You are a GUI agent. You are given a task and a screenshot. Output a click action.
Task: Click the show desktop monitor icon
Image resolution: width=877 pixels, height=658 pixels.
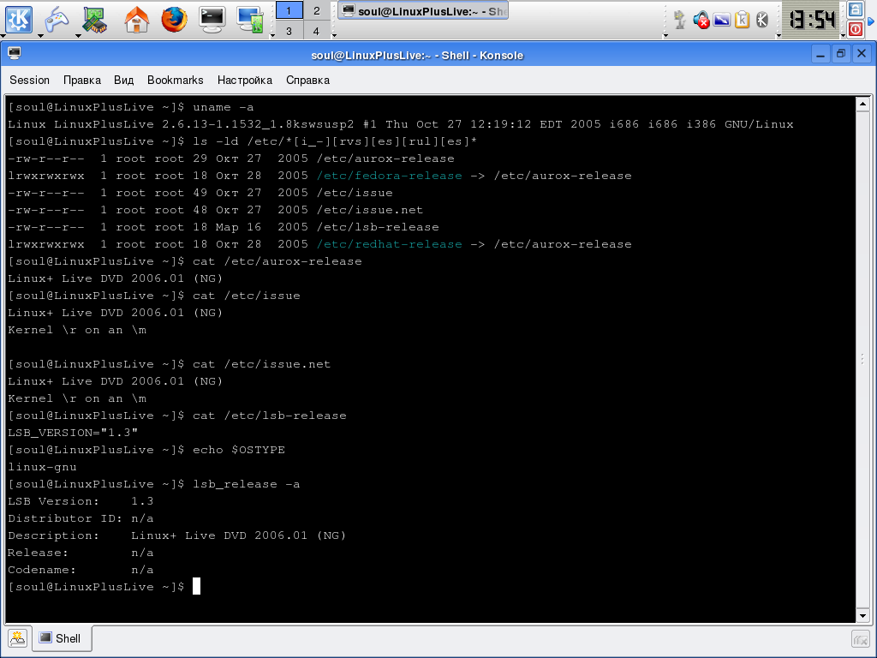click(250, 20)
